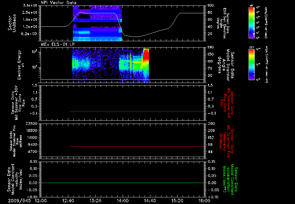Click the '2009/045' date label

pos(19,201)
